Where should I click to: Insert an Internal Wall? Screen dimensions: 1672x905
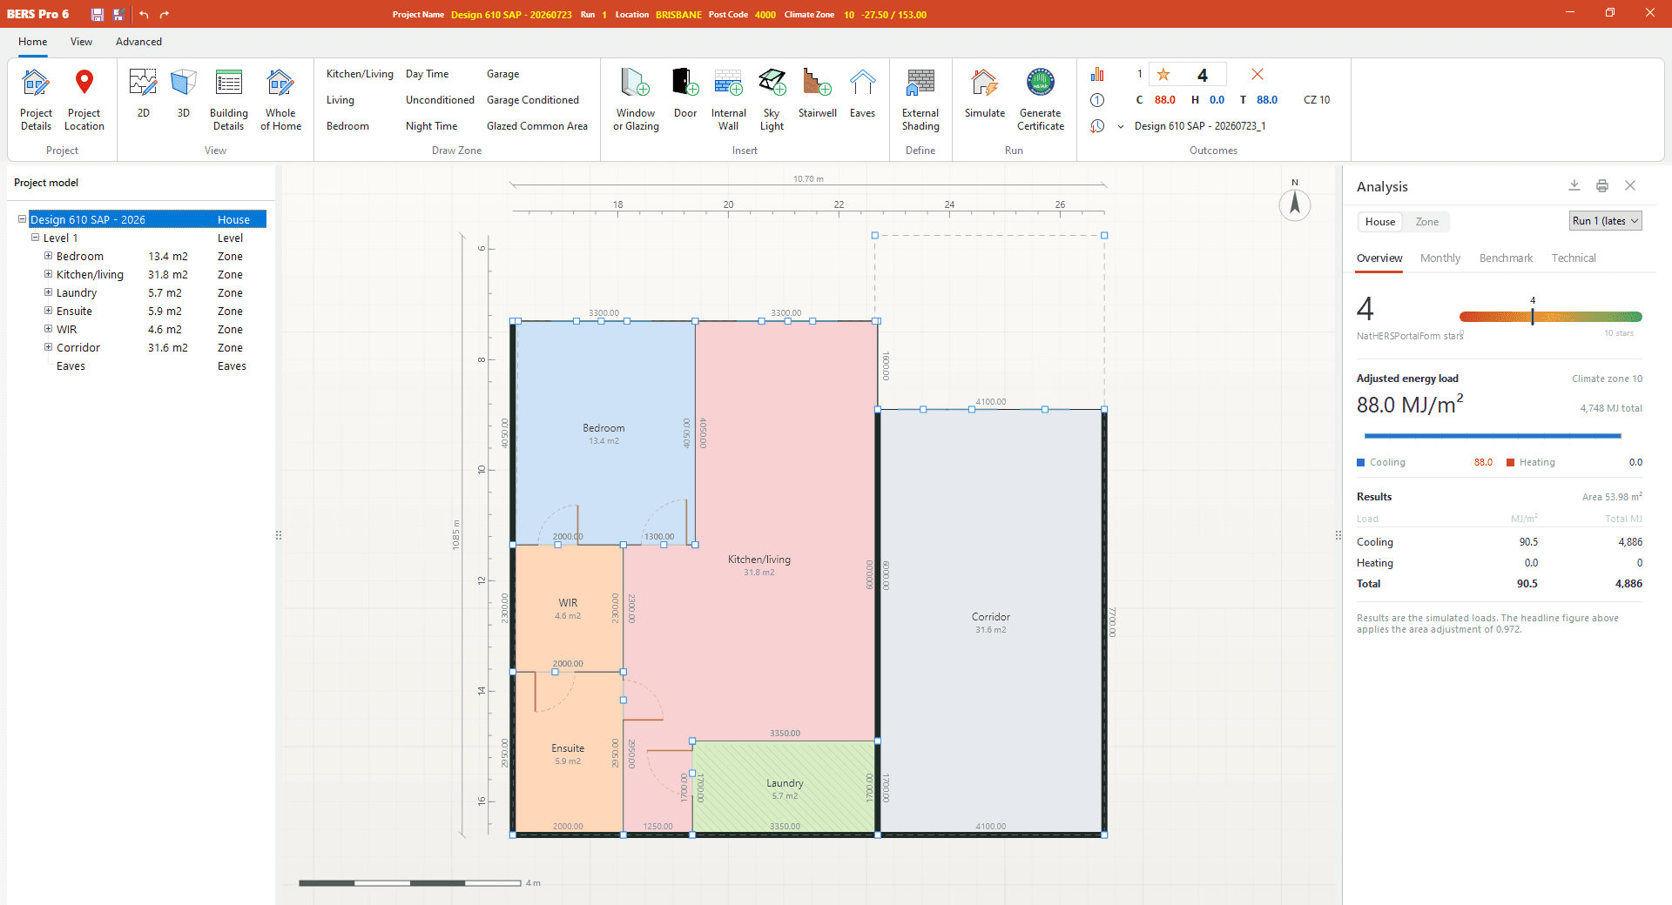click(728, 99)
